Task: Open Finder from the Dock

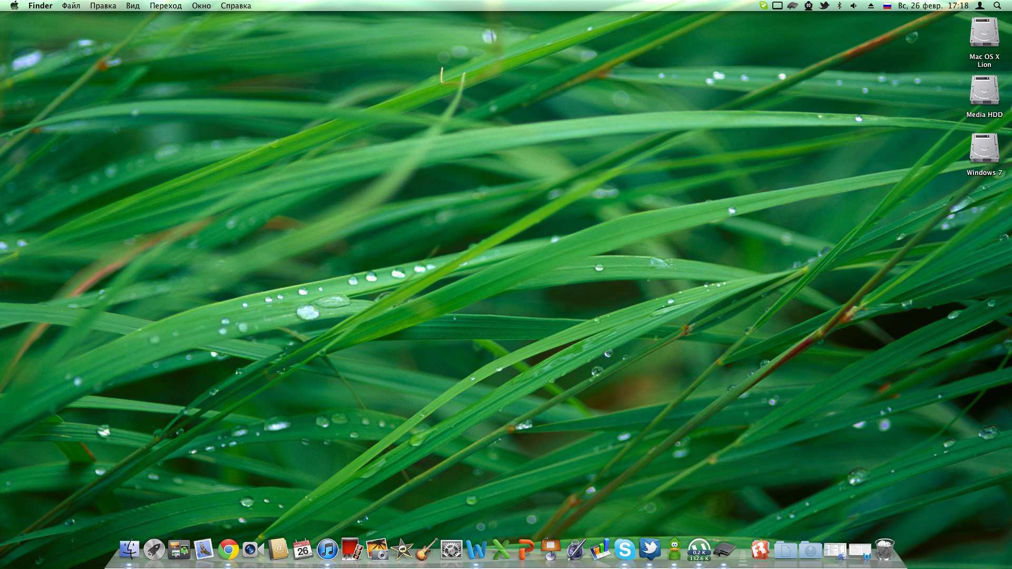Action: (x=129, y=550)
